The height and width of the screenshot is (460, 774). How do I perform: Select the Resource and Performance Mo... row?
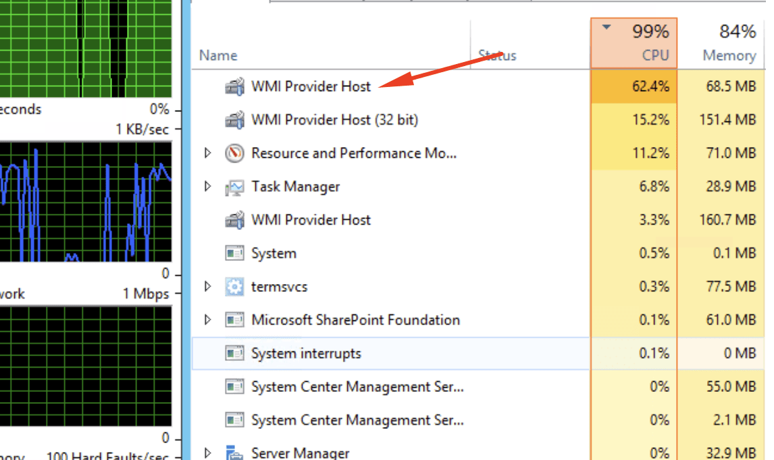[478, 153]
